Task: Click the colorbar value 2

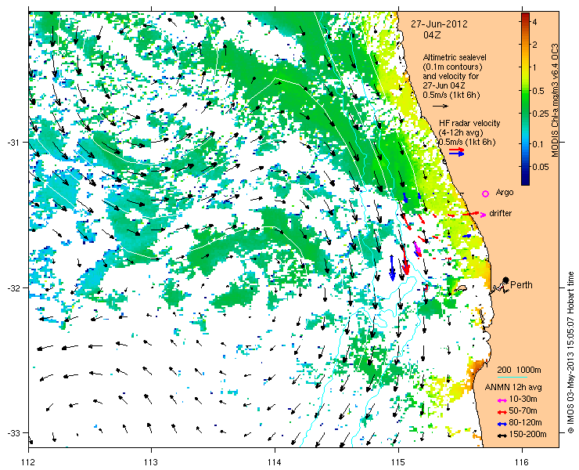Action: (x=534, y=45)
